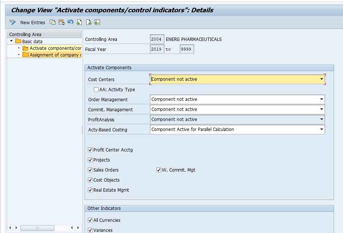Click the display/change toggle pencil icon

coord(13,22)
